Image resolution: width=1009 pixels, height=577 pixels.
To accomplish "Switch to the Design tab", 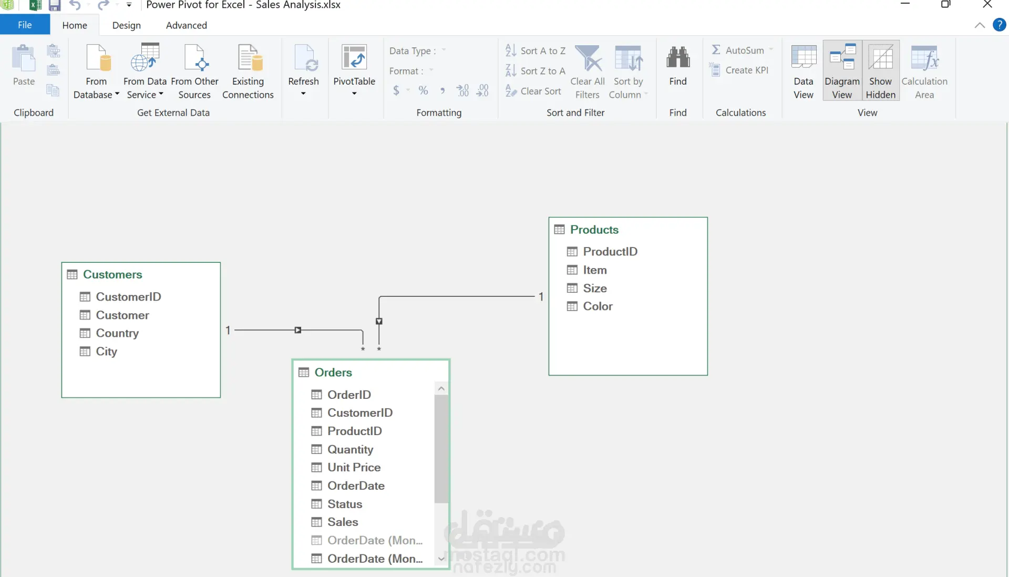I will tap(127, 25).
